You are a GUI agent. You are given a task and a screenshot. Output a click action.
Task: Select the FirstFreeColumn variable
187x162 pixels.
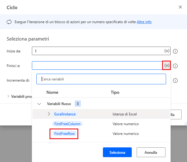point(67,124)
